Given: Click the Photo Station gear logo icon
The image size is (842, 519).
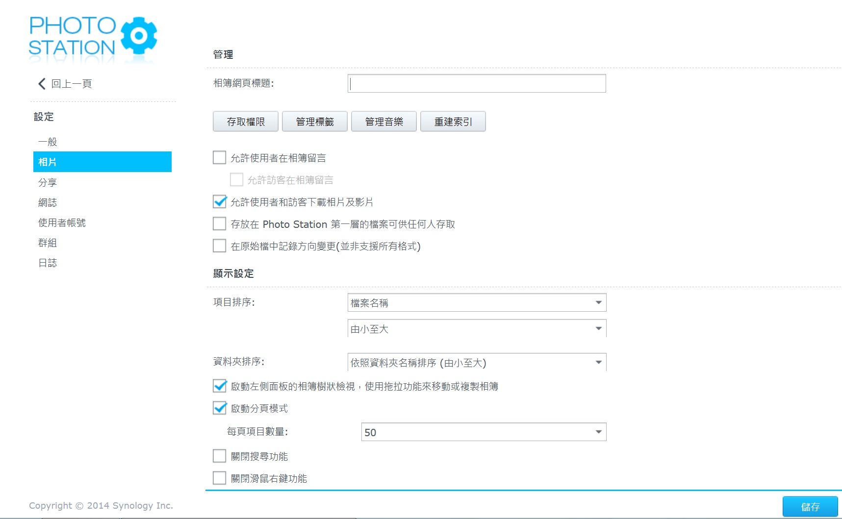Looking at the screenshot, I should pos(139,35).
